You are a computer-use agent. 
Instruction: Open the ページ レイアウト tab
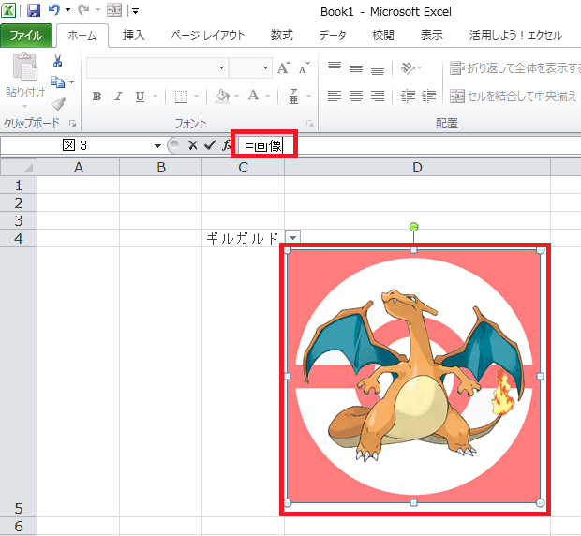point(208,36)
